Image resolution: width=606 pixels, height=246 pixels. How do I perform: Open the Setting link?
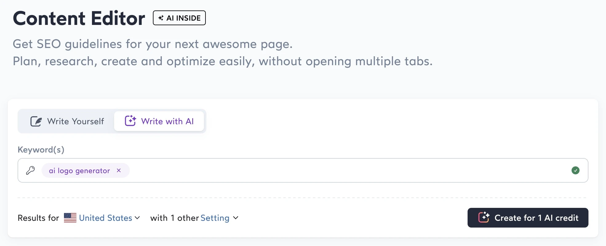pos(215,218)
